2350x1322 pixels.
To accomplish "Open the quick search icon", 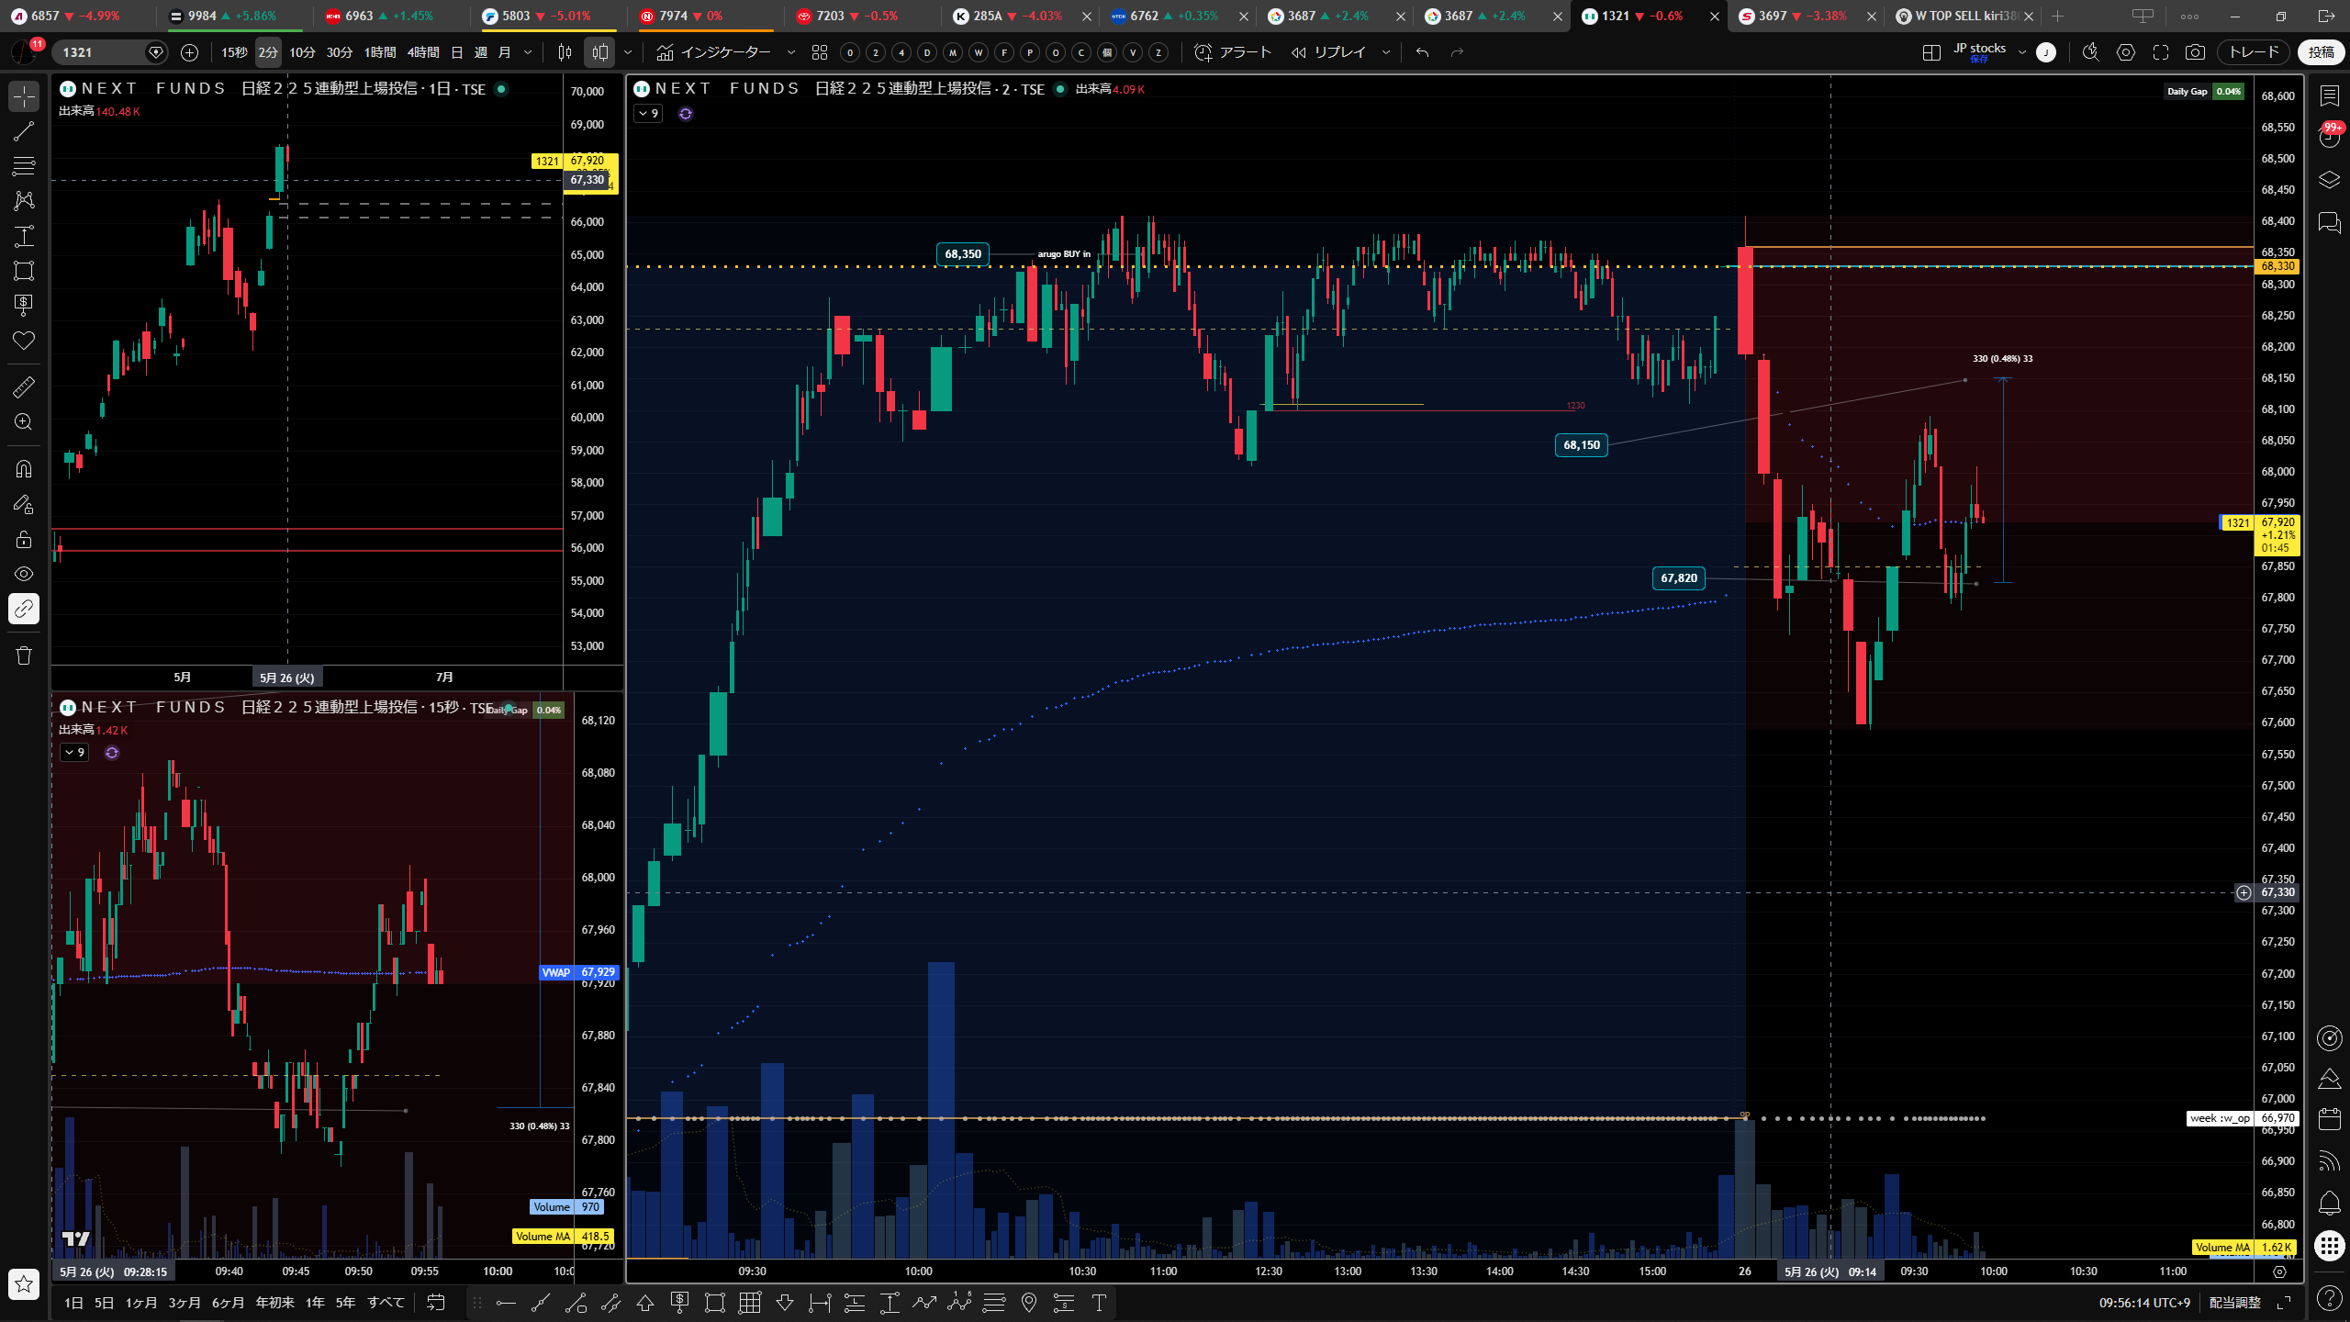I will [x=2091, y=52].
